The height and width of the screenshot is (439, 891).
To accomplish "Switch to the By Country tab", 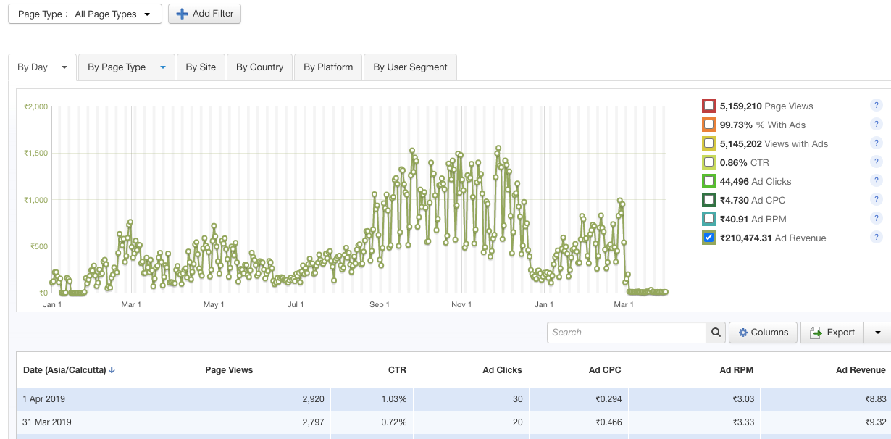I will pos(259,67).
